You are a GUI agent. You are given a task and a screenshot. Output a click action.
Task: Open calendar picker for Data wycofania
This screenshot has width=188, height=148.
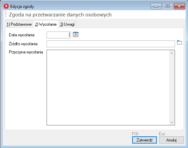(76, 34)
